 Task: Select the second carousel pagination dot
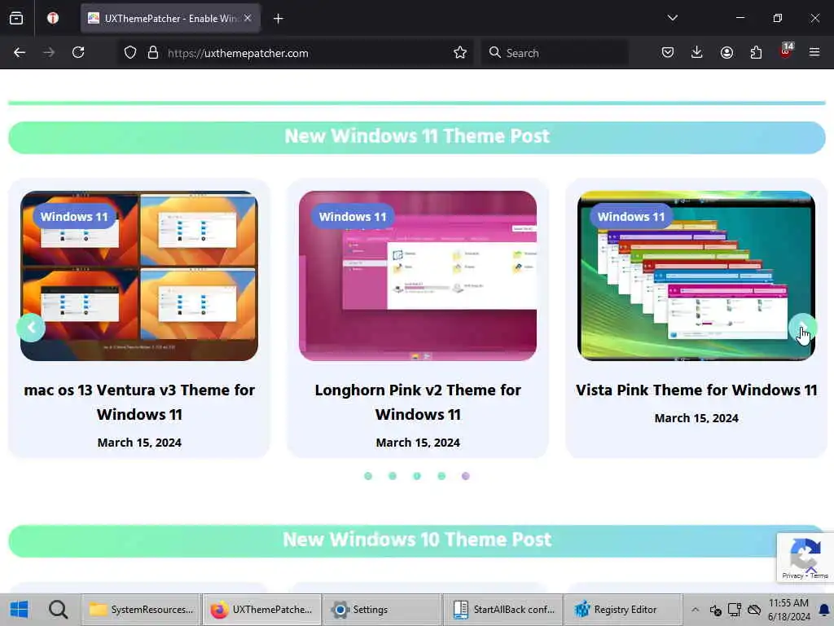pyautogui.click(x=393, y=476)
